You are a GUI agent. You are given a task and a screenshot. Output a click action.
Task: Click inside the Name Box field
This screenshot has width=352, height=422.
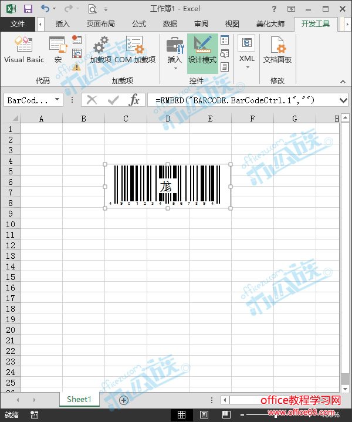(28, 100)
